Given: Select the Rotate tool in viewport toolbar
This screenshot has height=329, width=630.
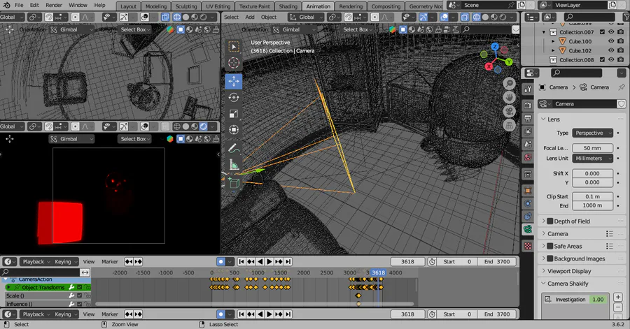Looking at the screenshot, I should [x=233, y=98].
